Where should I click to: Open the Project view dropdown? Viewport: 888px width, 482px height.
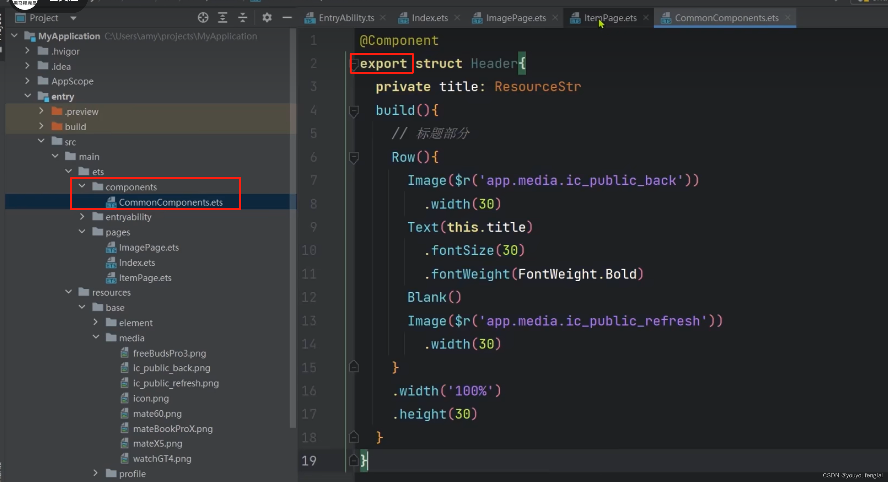point(73,18)
